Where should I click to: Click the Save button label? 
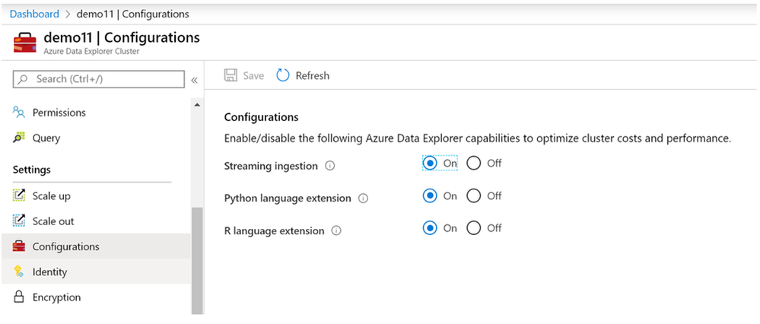[x=253, y=75]
